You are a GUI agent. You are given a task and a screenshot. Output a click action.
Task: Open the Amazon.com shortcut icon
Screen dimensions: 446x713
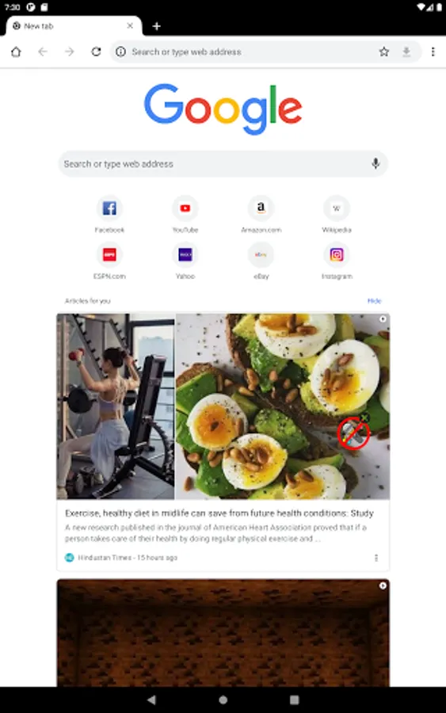(261, 208)
